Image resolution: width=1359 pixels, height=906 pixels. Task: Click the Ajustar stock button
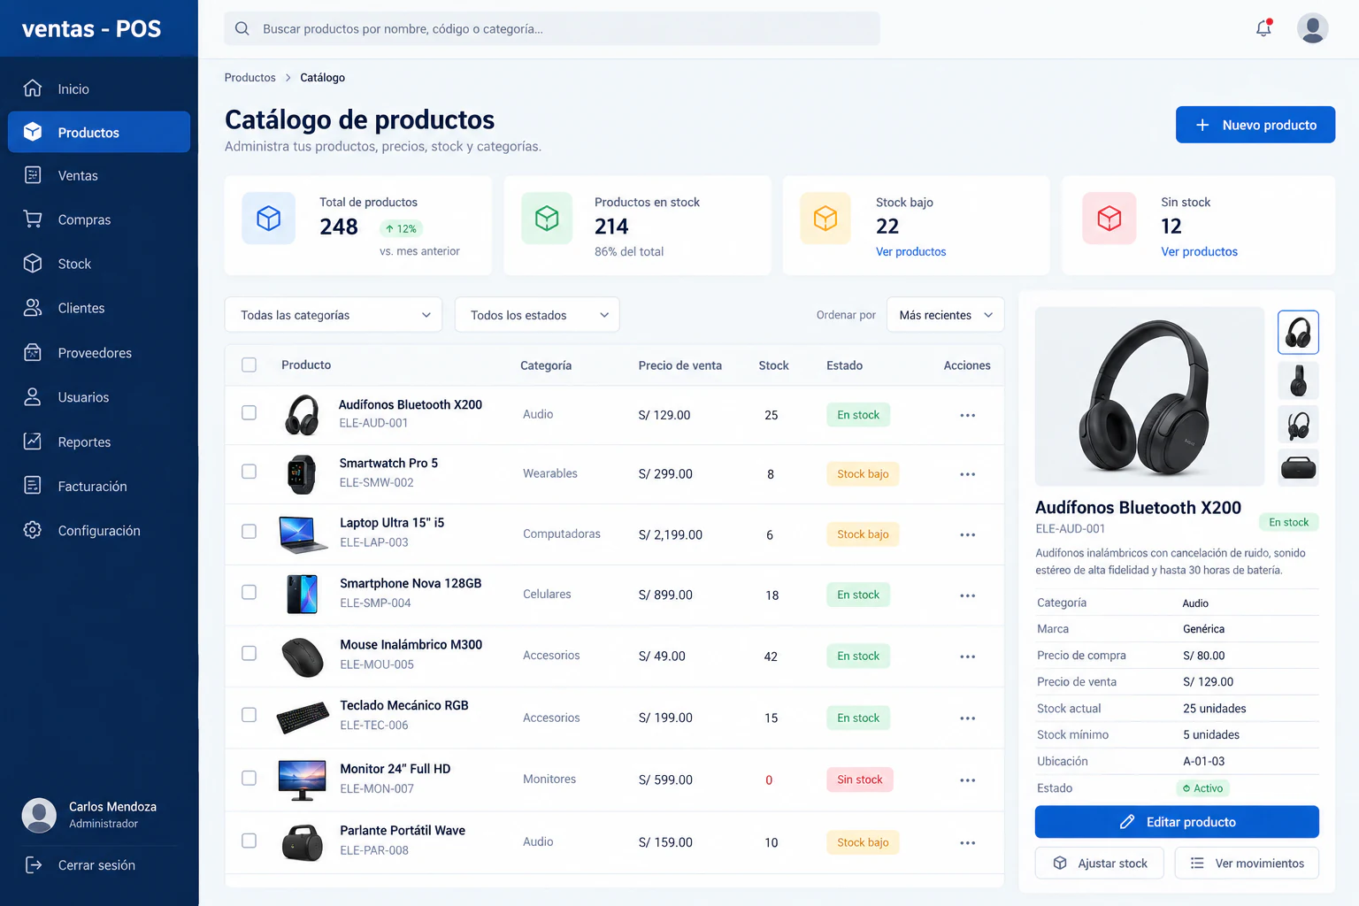[x=1100, y=864]
